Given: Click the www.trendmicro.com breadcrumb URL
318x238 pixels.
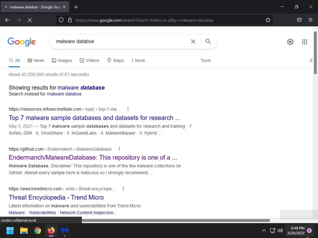Looking at the screenshot, I should point(62,189).
